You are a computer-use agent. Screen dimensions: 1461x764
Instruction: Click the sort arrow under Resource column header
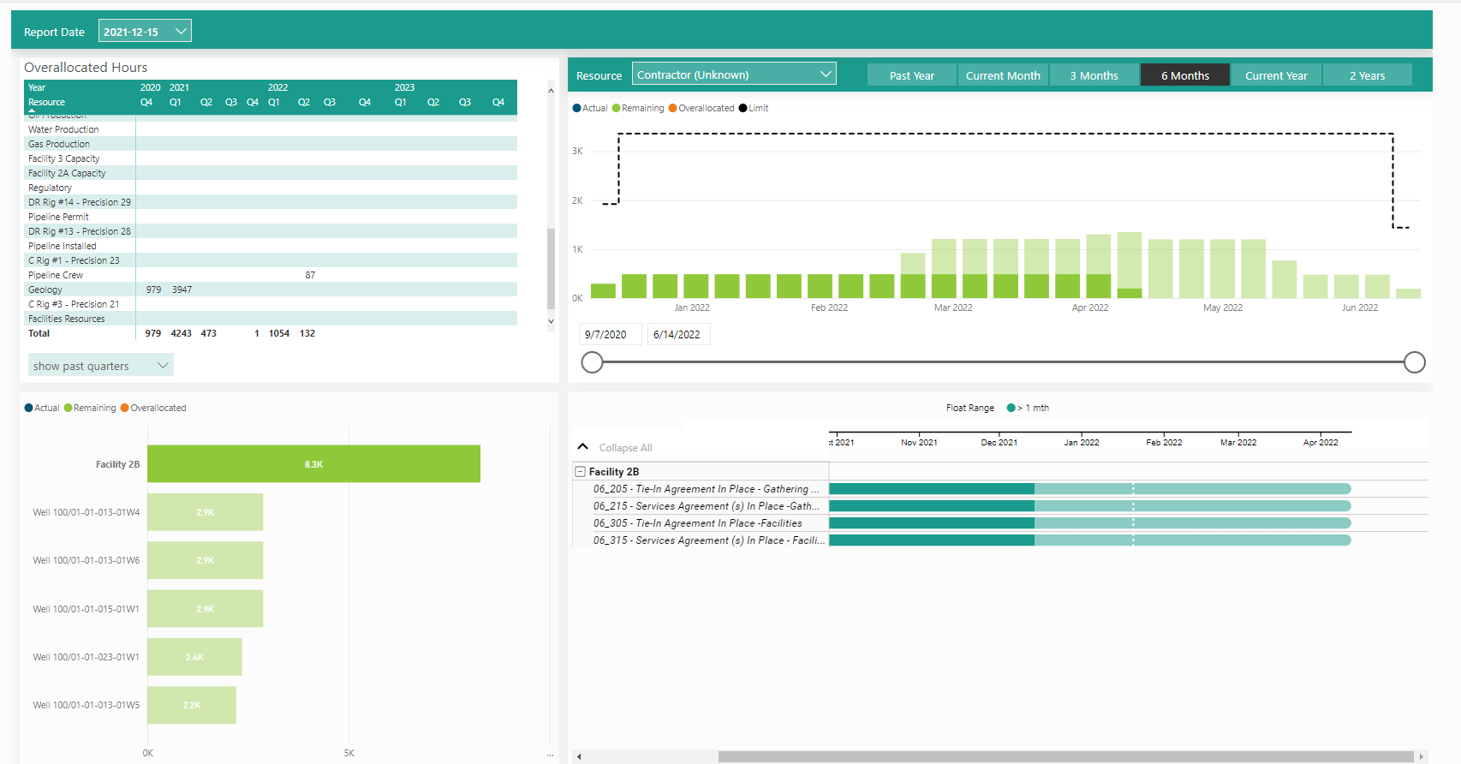[33, 111]
